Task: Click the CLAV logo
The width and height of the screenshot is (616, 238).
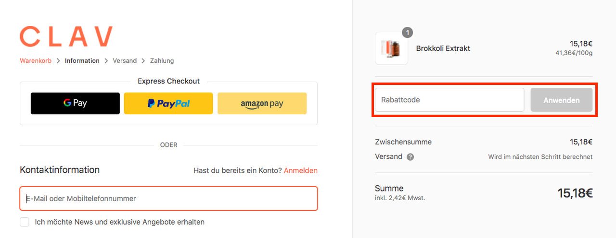Action: (66, 36)
